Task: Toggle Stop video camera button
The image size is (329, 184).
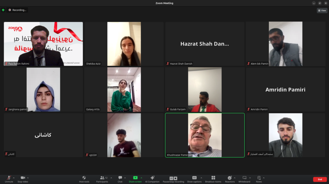Action: [x=23, y=178]
